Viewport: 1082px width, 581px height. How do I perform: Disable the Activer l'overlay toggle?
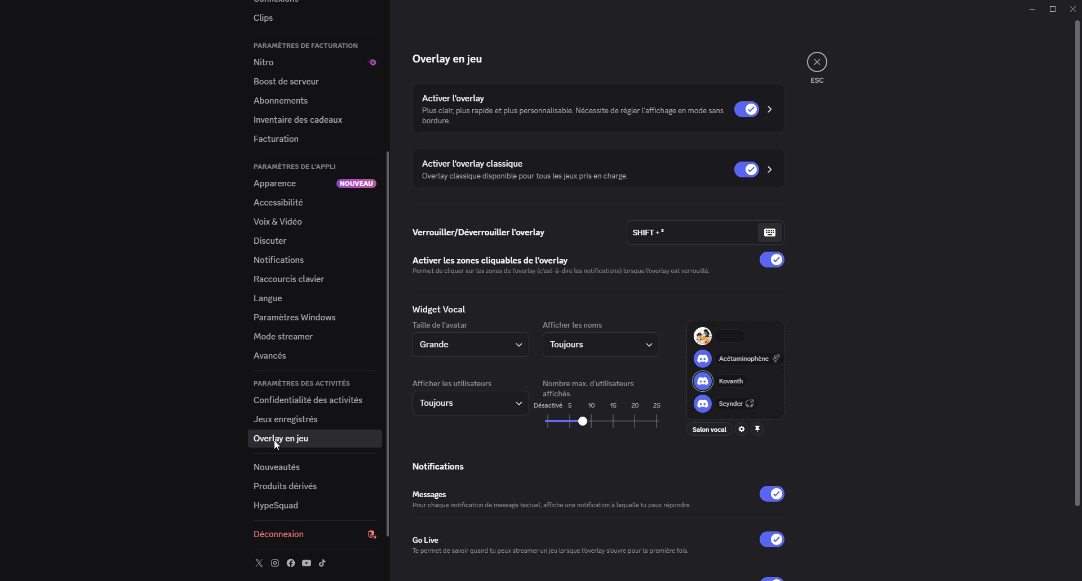(746, 109)
